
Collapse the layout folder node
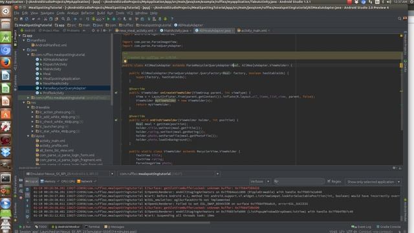tap(28, 136)
